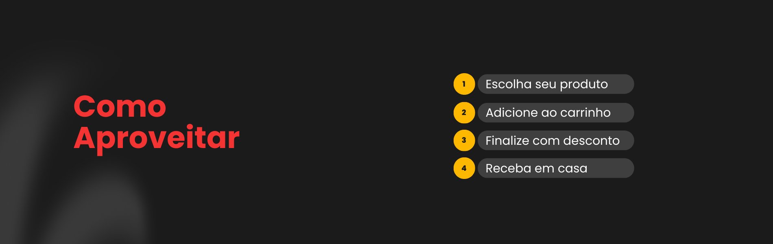Viewport: 773px width, 244px height.
Task: Click the red "Como" heading word
Action: (x=120, y=107)
